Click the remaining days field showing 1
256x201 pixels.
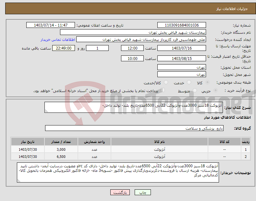click(x=97, y=48)
